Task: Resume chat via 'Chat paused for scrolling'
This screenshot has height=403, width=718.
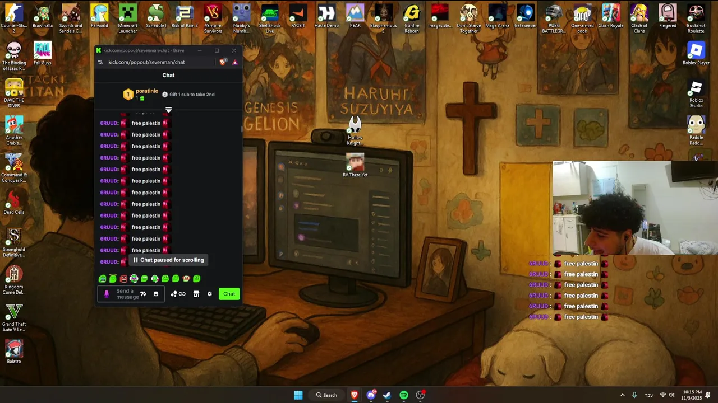Action: pos(168,260)
